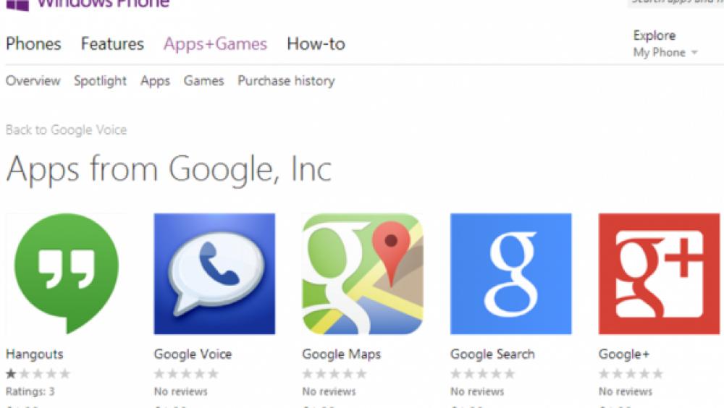724x408 pixels.
Task: Focus the search apps input field
Action: click(675, 3)
